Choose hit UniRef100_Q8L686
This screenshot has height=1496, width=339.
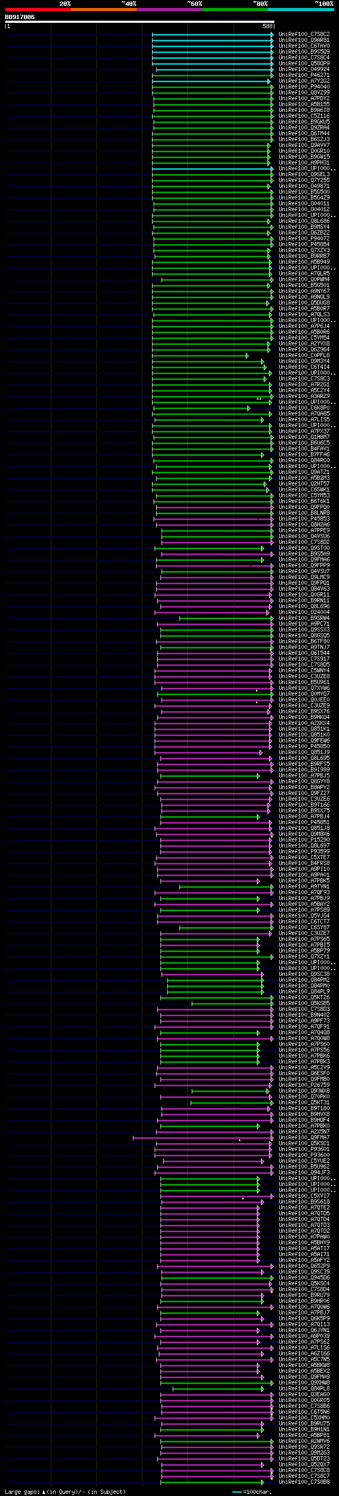tap(304, 221)
